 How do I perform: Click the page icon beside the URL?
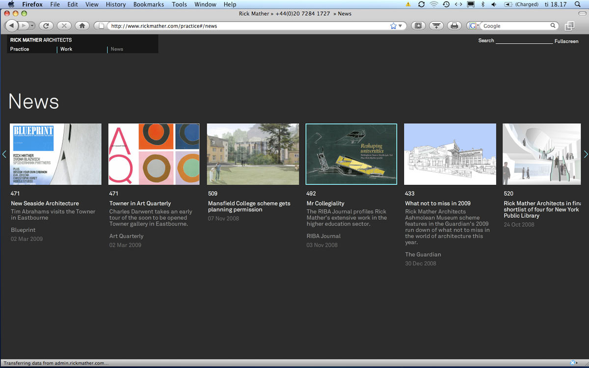[102, 26]
